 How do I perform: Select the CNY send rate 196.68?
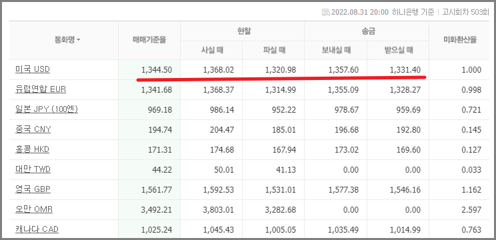tap(347, 130)
